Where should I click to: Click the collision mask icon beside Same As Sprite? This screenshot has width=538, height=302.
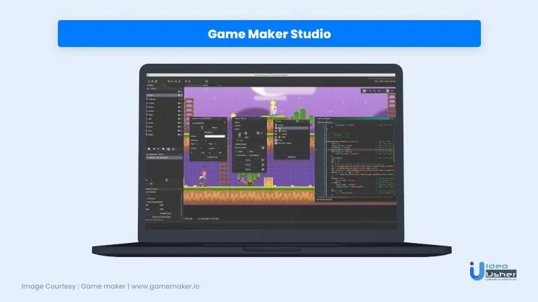click(263, 148)
